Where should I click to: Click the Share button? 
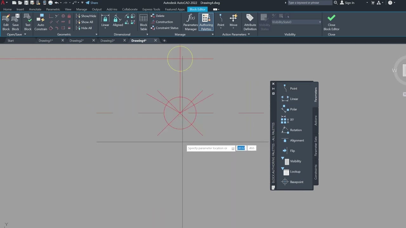pyautogui.click(x=92, y=3)
